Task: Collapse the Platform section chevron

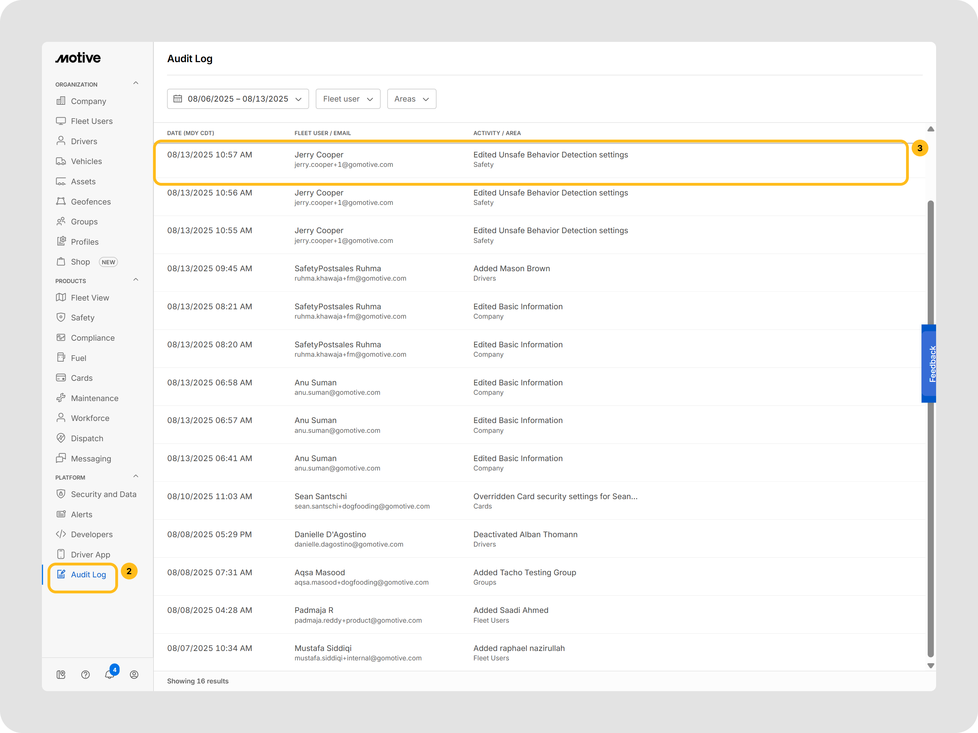Action: pyautogui.click(x=136, y=476)
